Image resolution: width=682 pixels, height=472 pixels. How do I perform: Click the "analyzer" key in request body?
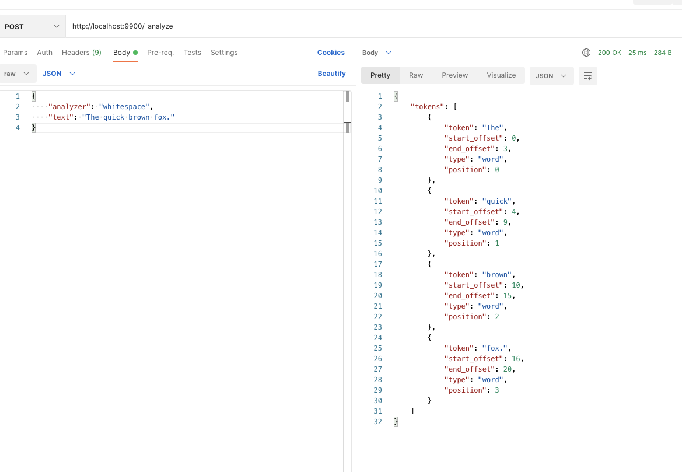69,107
